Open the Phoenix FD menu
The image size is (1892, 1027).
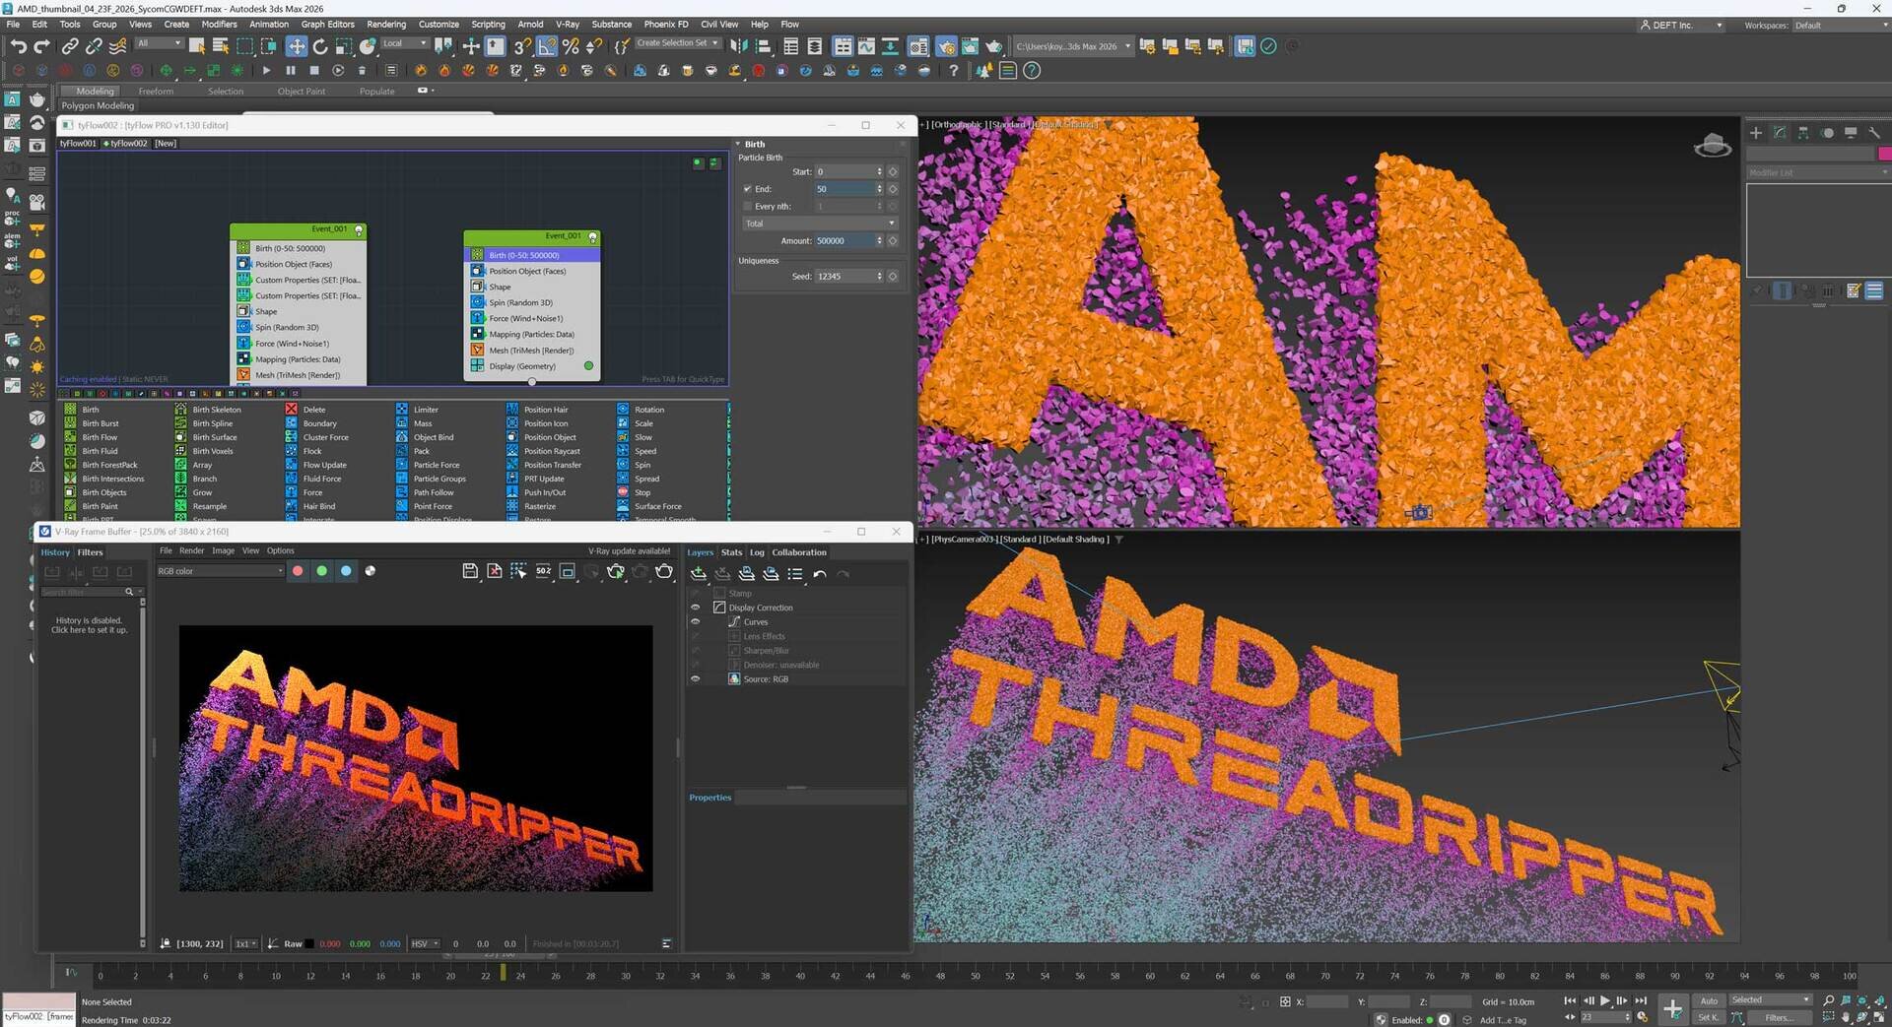click(x=666, y=25)
